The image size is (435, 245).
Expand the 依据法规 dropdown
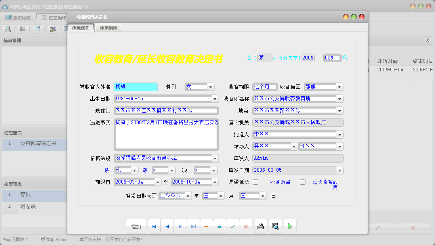(214, 158)
